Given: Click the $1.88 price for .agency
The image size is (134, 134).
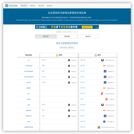Looking at the screenshot, I should [82, 110].
